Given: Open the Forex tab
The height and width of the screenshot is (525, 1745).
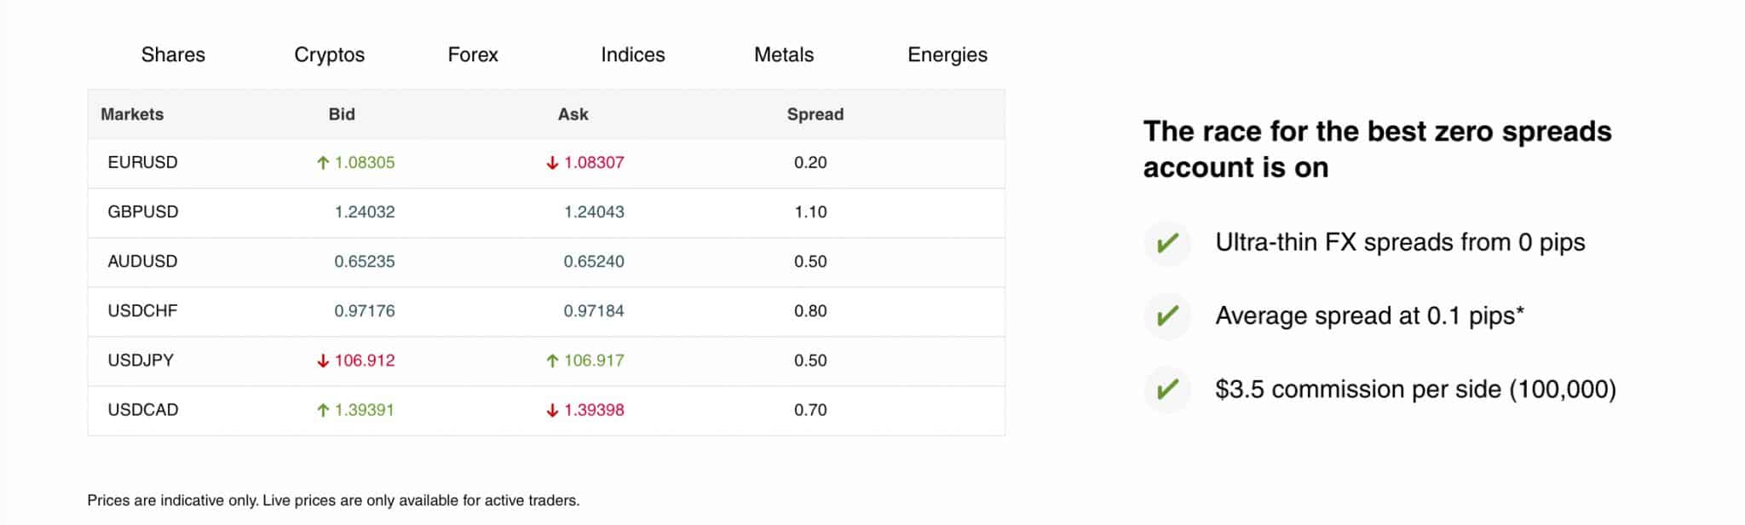Looking at the screenshot, I should [x=473, y=55].
